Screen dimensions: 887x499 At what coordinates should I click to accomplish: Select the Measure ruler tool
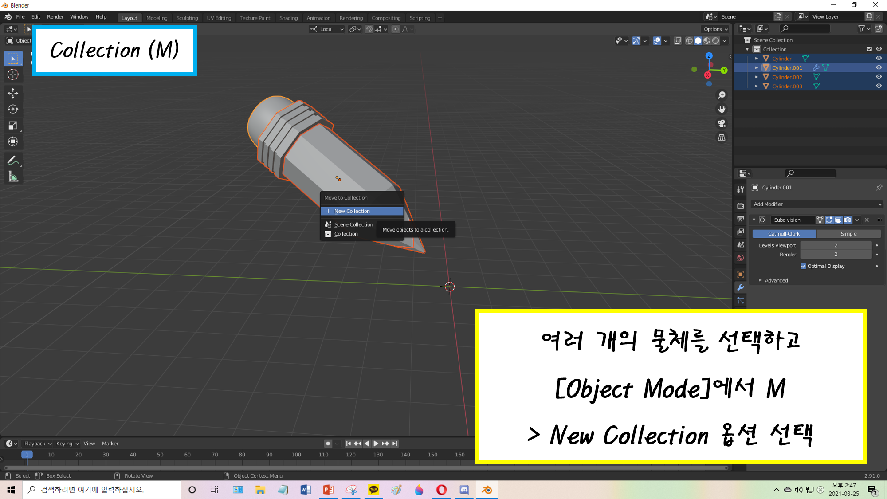pyautogui.click(x=13, y=177)
